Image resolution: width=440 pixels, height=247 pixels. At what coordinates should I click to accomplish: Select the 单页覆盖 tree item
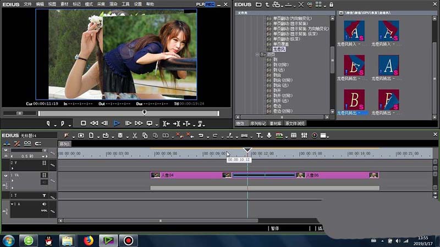(280, 44)
